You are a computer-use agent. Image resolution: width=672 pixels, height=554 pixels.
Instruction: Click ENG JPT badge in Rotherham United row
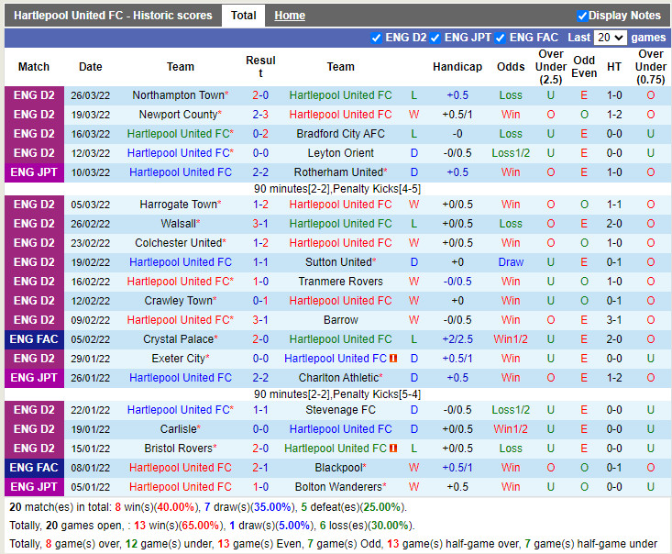pyautogui.click(x=35, y=172)
